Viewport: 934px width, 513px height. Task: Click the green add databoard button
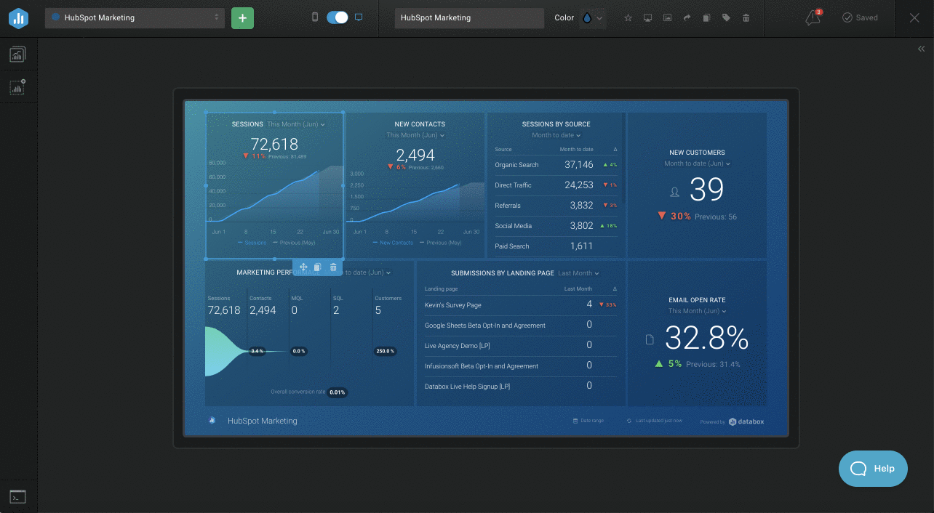[242, 18]
